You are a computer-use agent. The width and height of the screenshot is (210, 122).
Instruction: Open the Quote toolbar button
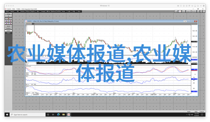12,11
